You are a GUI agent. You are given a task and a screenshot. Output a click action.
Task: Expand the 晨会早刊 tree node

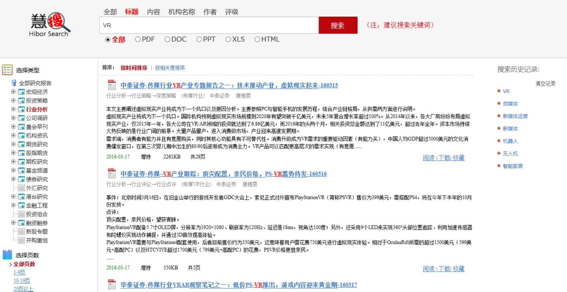point(13,126)
